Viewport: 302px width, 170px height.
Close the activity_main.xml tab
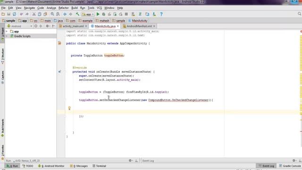pyautogui.click(x=86, y=26)
